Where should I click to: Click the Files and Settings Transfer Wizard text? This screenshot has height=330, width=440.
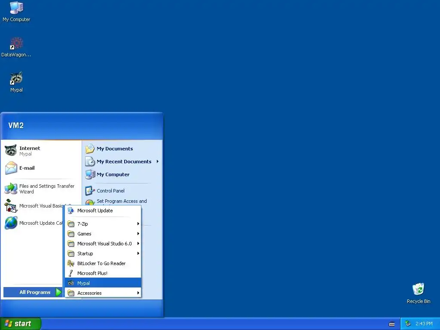47,189
